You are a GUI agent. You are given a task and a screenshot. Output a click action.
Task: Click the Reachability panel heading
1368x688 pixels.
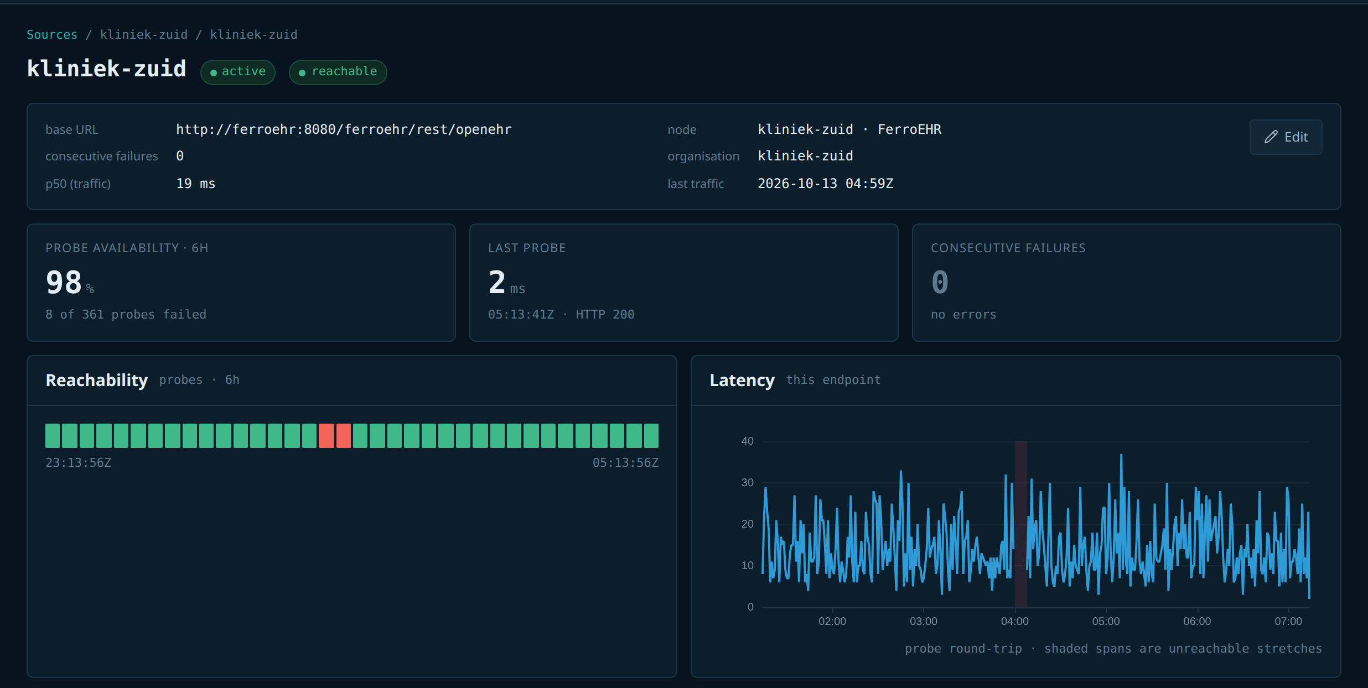[97, 380]
